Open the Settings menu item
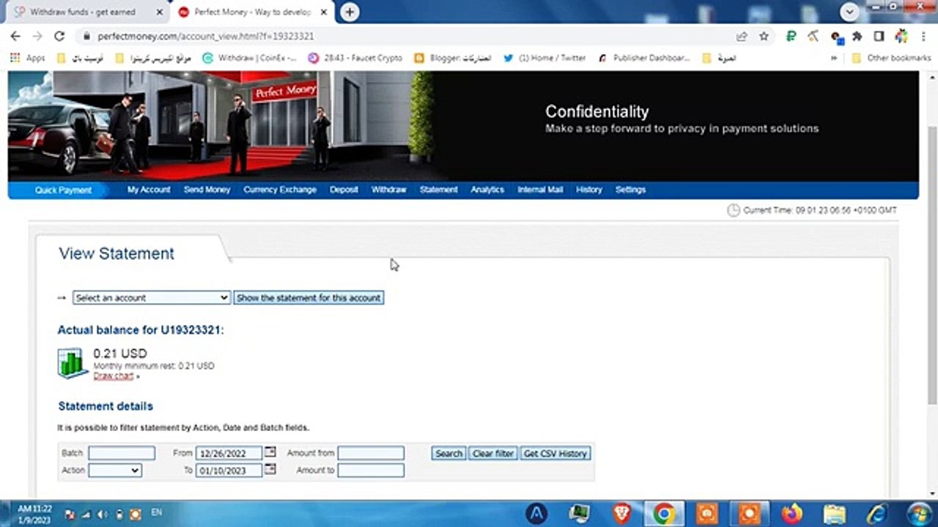This screenshot has height=527, width=938. click(x=630, y=190)
